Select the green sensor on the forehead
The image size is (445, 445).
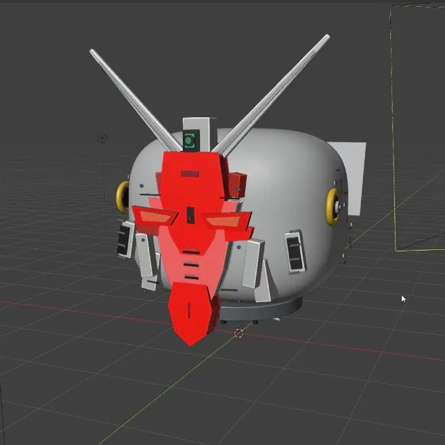(189, 140)
